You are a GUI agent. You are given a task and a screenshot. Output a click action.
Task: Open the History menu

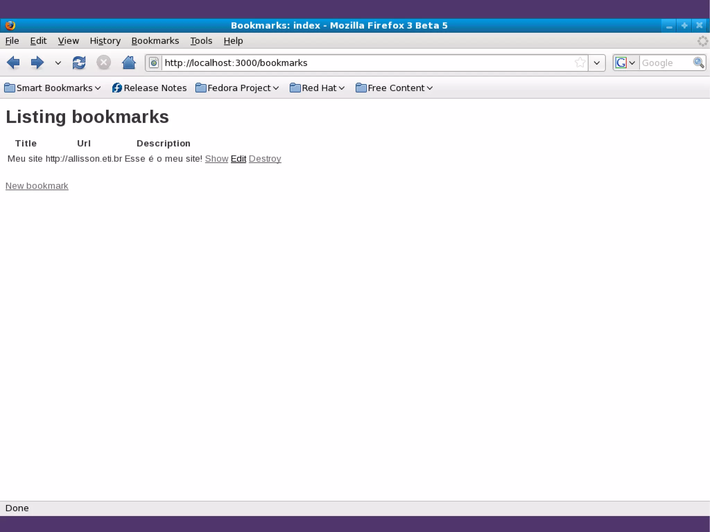[105, 41]
